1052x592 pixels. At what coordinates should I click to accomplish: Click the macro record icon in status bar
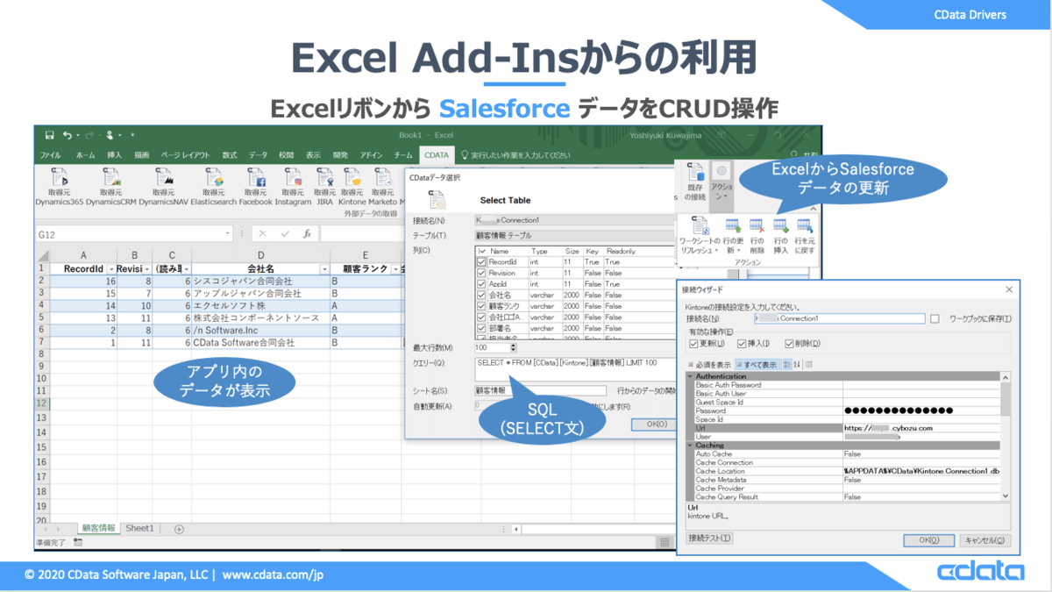click(x=78, y=543)
